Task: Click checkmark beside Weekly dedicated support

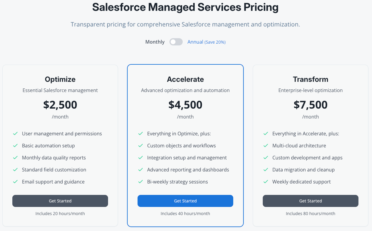Action: (x=266, y=182)
